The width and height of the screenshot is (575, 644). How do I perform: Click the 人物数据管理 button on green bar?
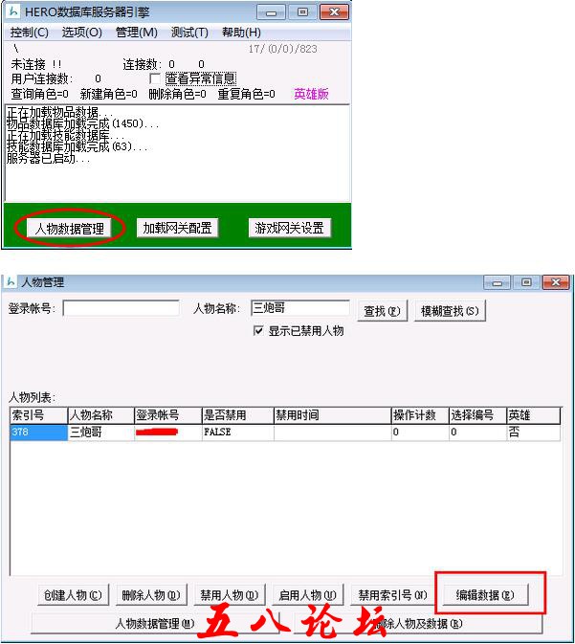click(68, 229)
